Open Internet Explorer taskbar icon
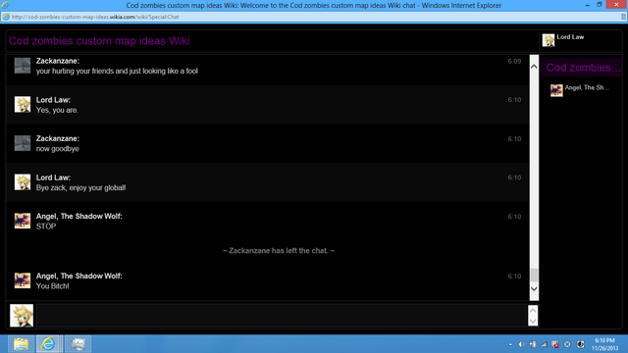The image size is (628, 353). pos(48,344)
